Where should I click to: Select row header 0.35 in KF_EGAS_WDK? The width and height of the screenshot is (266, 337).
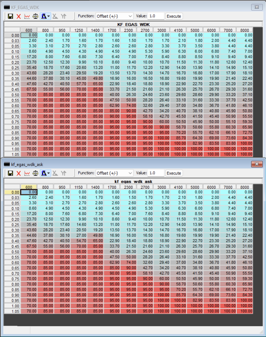[12, 79]
